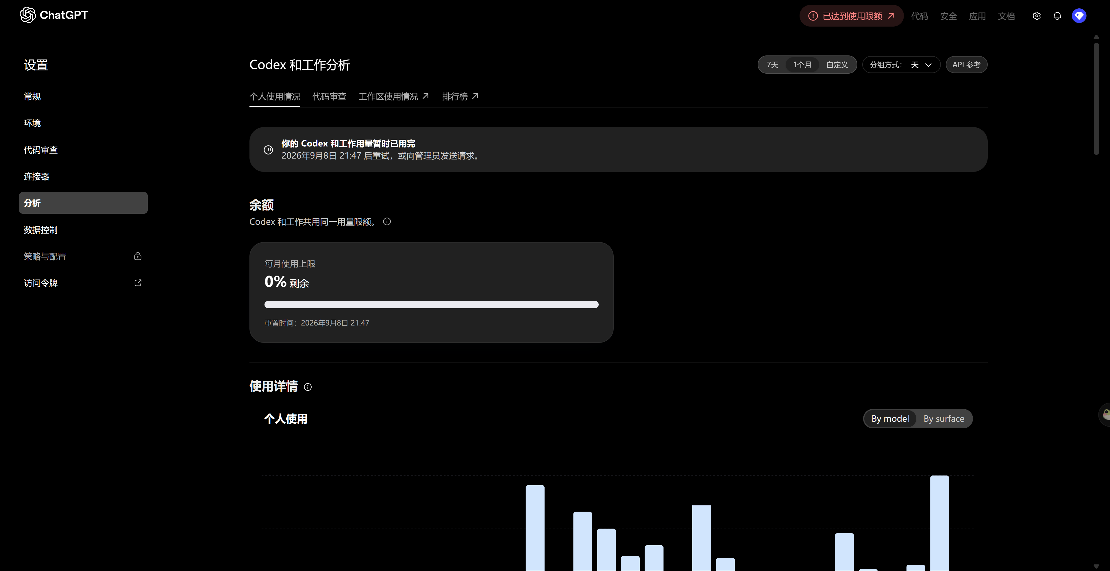Open 常规 settings in sidebar

tap(83, 96)
